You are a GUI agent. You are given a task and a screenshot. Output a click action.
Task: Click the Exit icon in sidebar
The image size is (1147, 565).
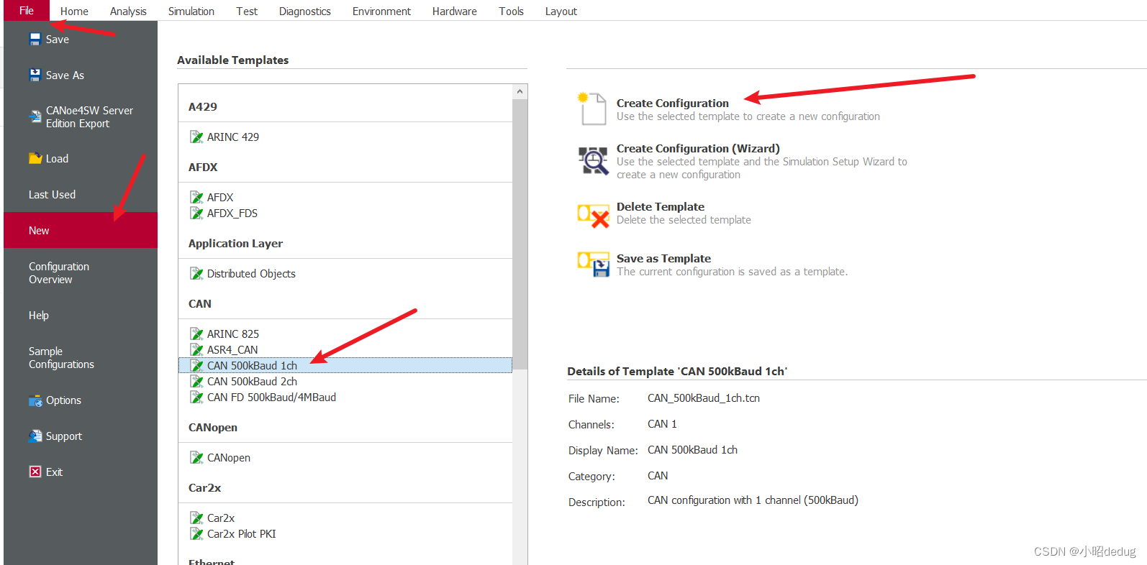(x=35, y=472)
